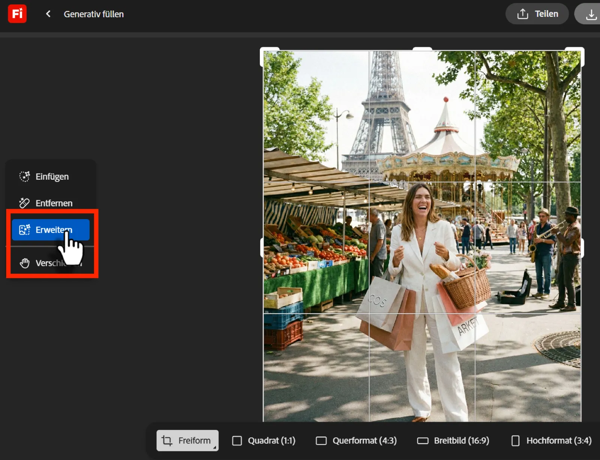Click the left-edge crop handle
This screenshot has height=460, width=600.
(262, 248)
